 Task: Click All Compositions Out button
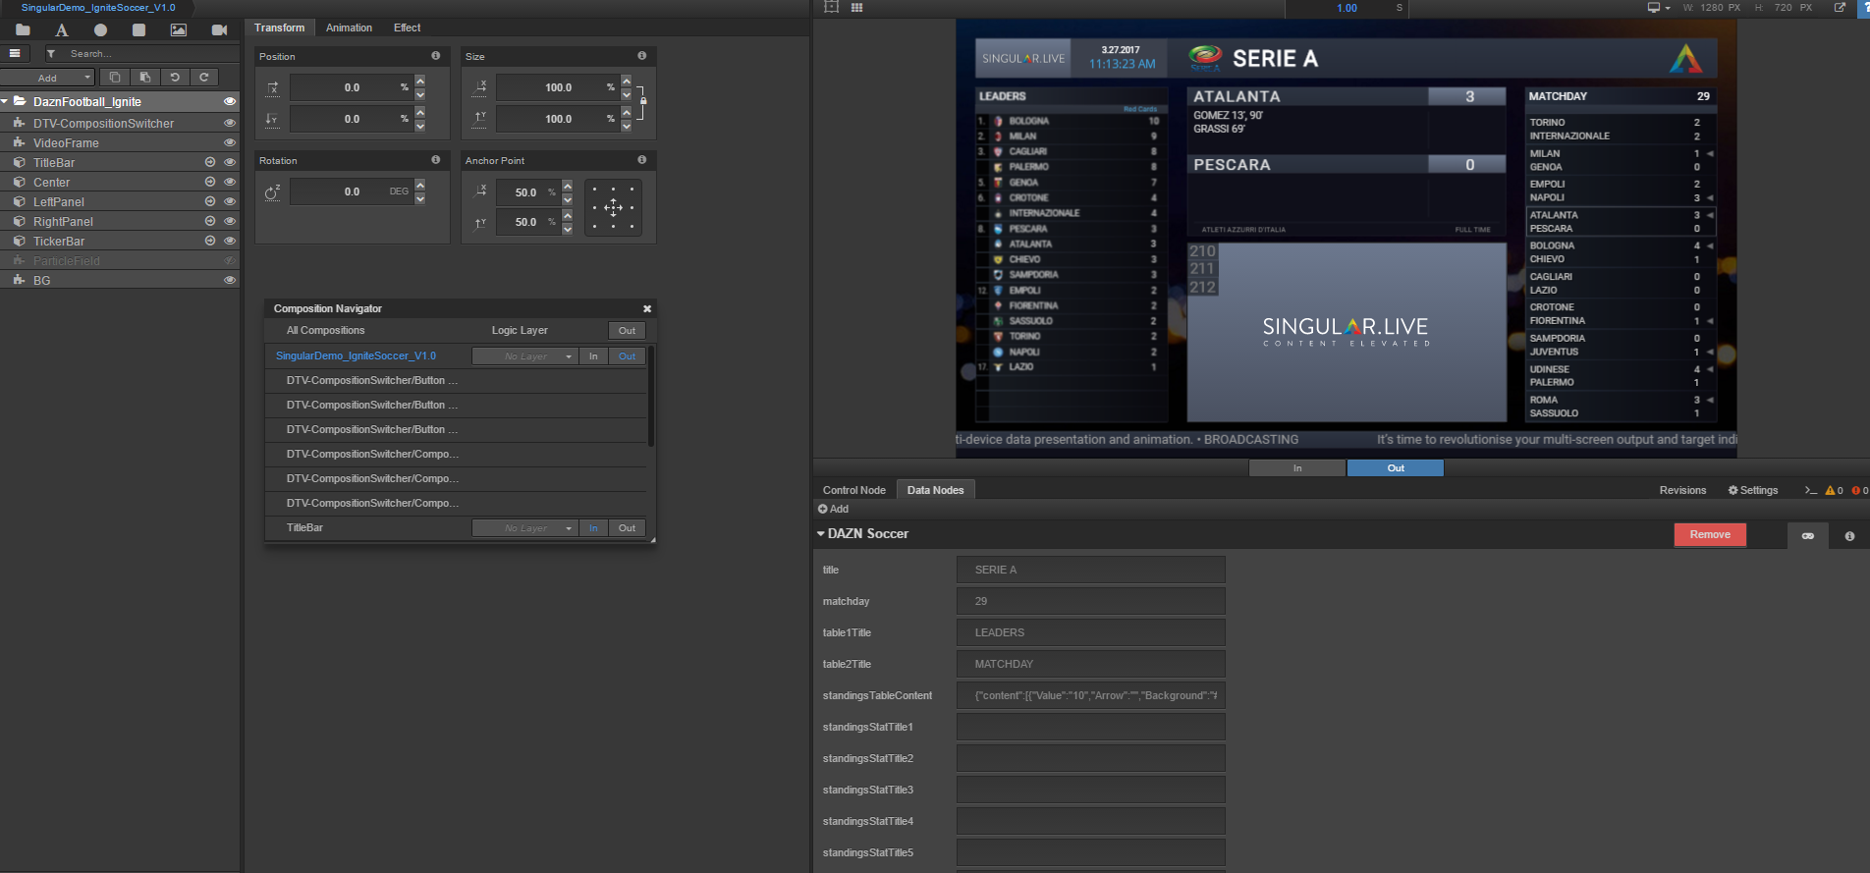click(x=627, y=331)
